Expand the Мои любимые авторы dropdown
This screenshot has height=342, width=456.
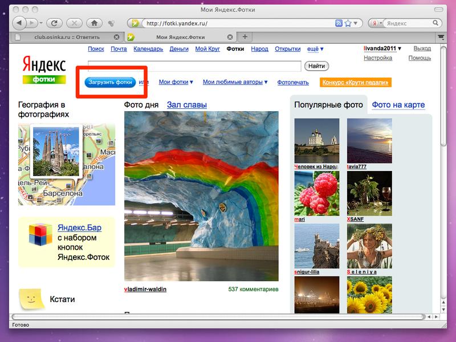coord(235,82)
